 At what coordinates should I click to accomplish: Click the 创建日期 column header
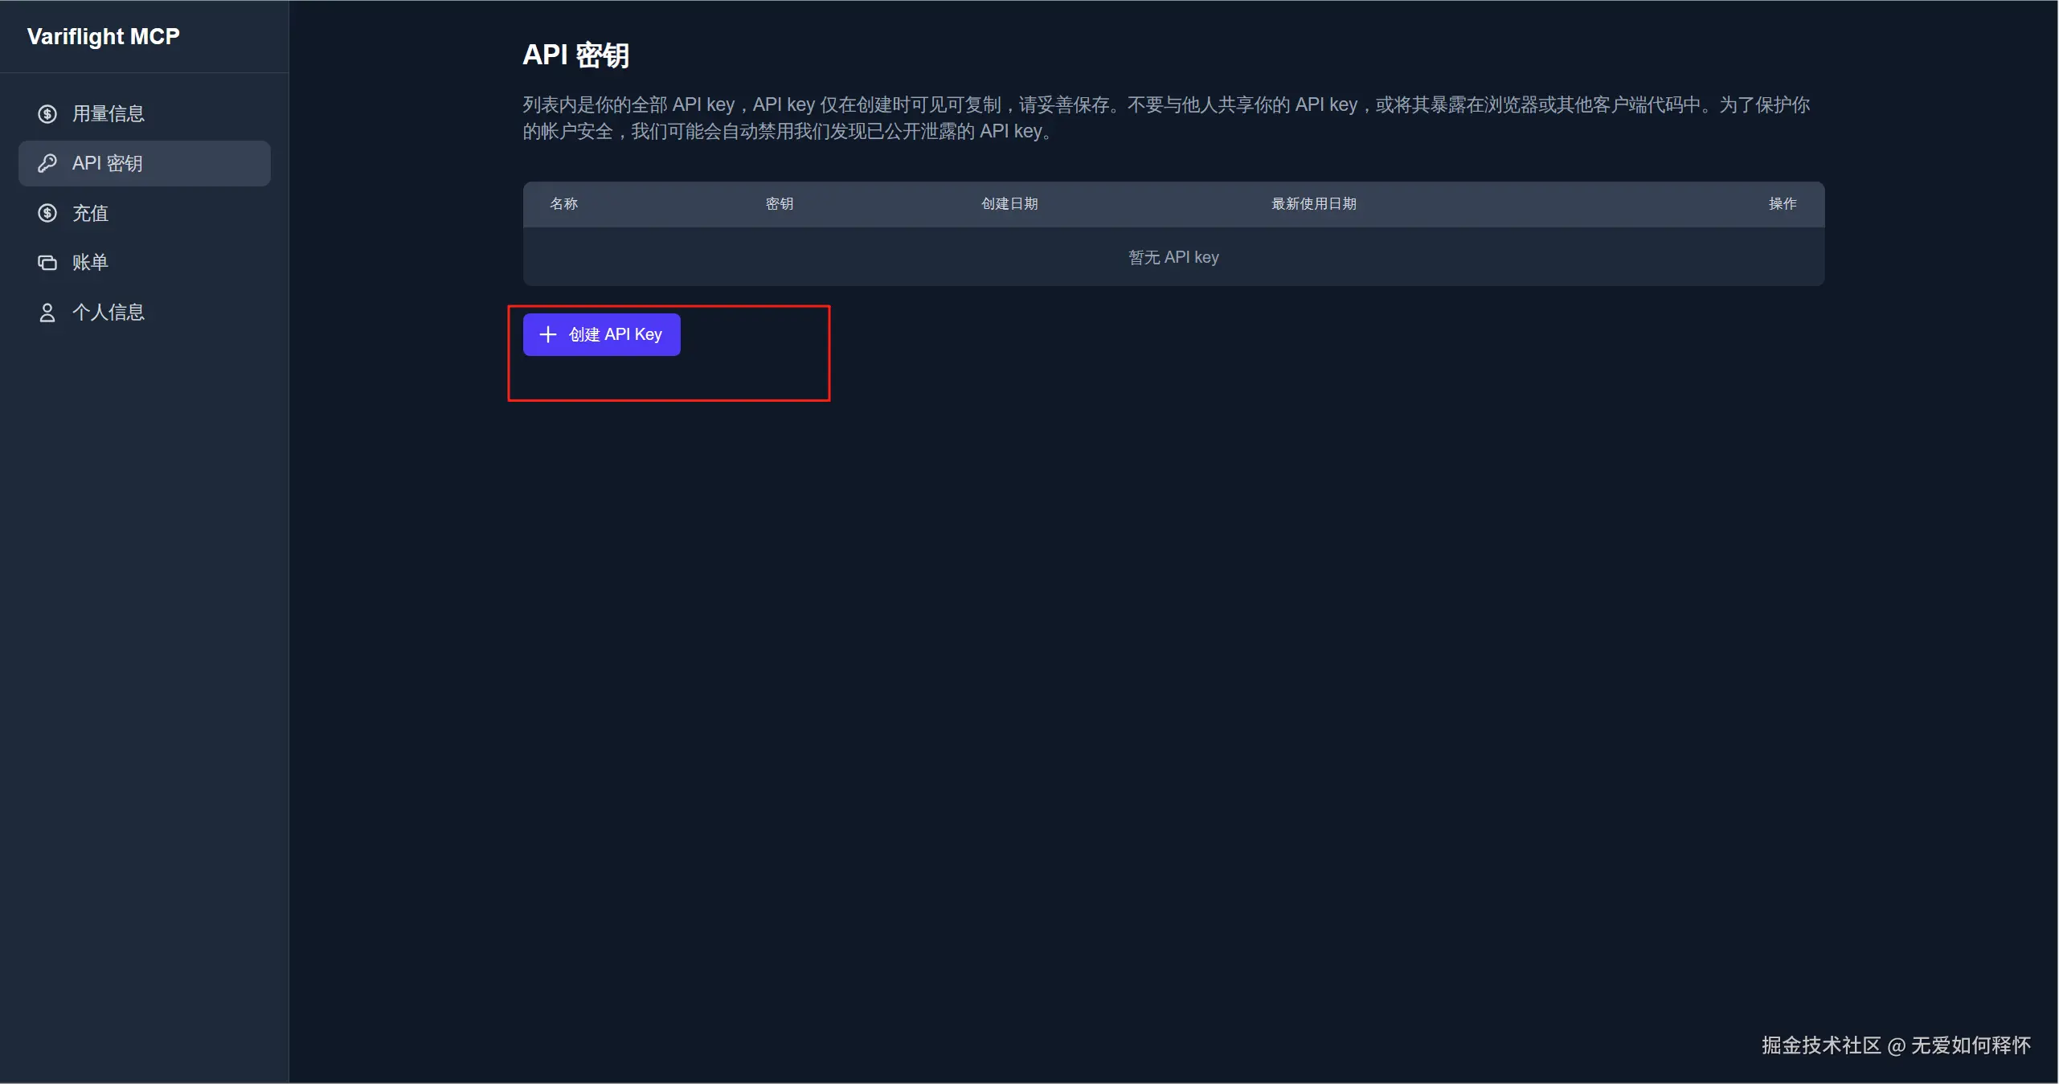click(x=1009, y=204)
